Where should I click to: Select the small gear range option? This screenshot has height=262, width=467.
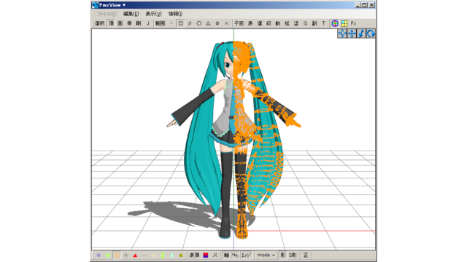(x=217, y=23)
